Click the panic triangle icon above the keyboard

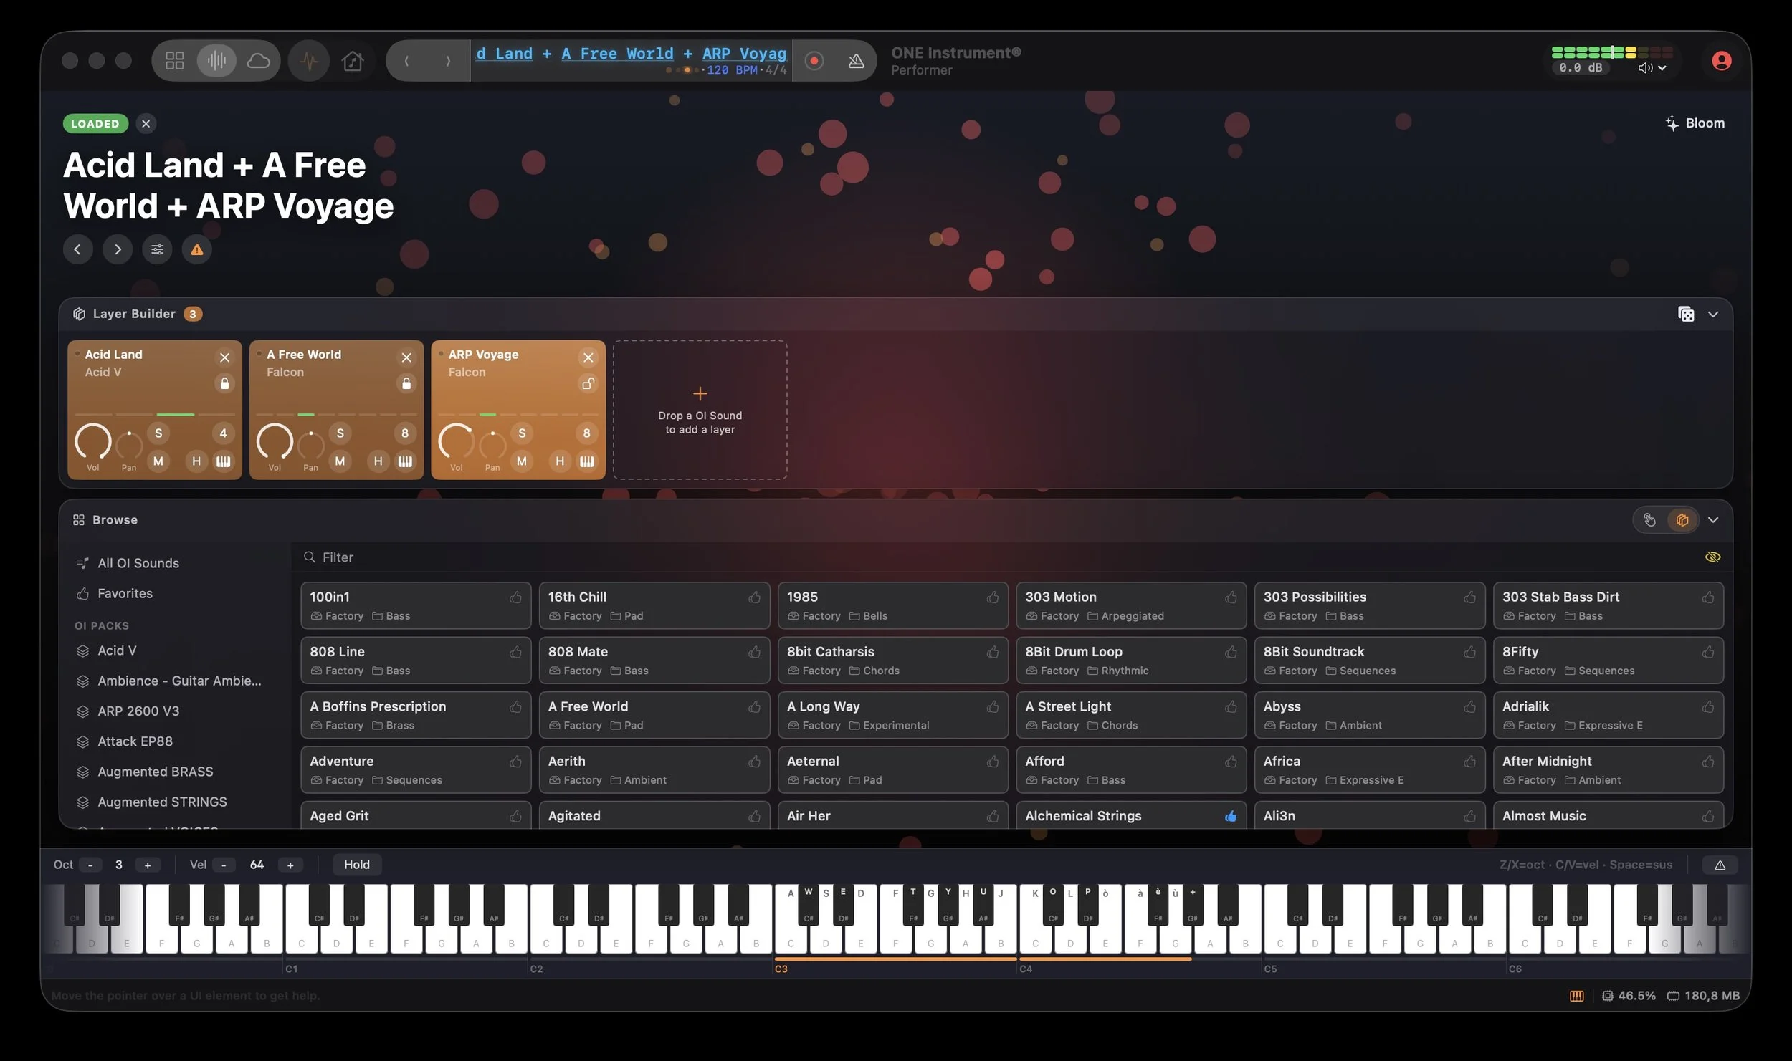pos(1720,865)
